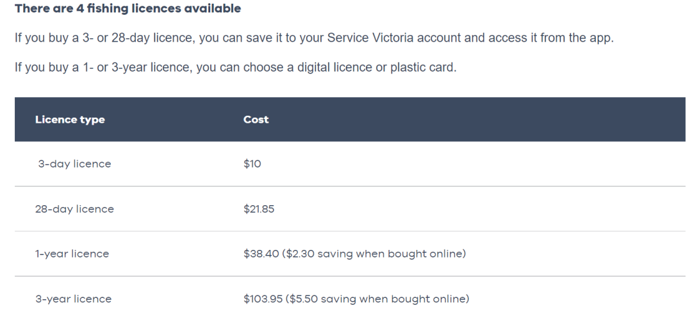Click the $38.40 cost text
Screen dimensions: 692x326
[261, 254]
